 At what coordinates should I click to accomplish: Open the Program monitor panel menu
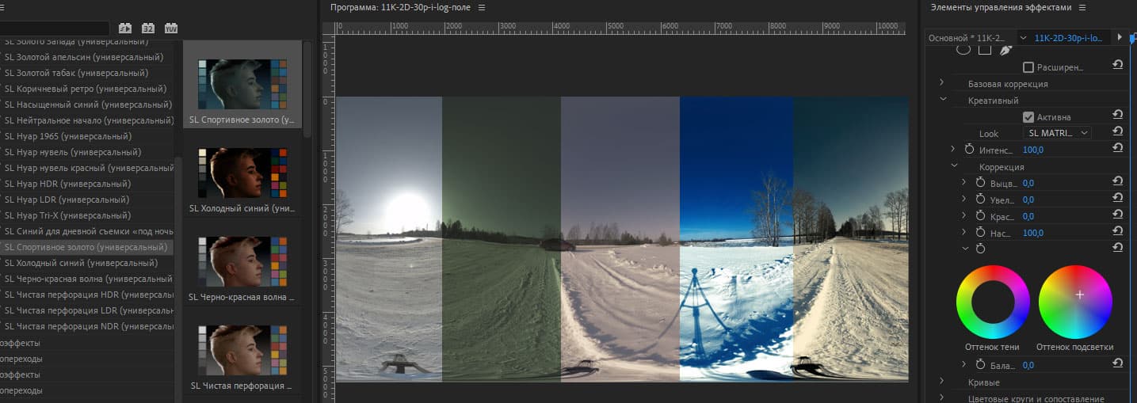(x=482, y=7)
